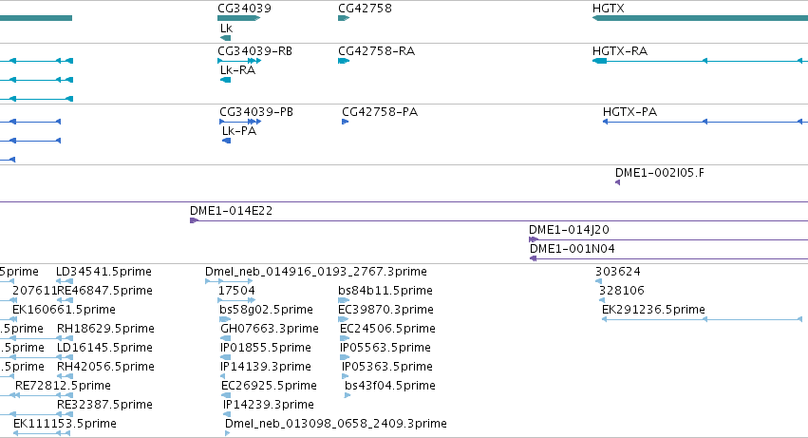The height and width of the screenshot is (438, 808).
Task: Select the CG42758 gene glyph
Action: pos(344,18)
